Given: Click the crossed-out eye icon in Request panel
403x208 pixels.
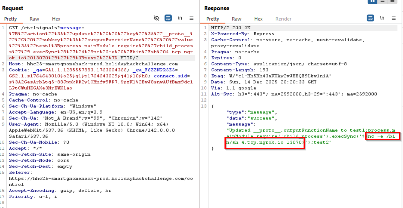Looking at the screenshot, I should (x=156, y=18).
